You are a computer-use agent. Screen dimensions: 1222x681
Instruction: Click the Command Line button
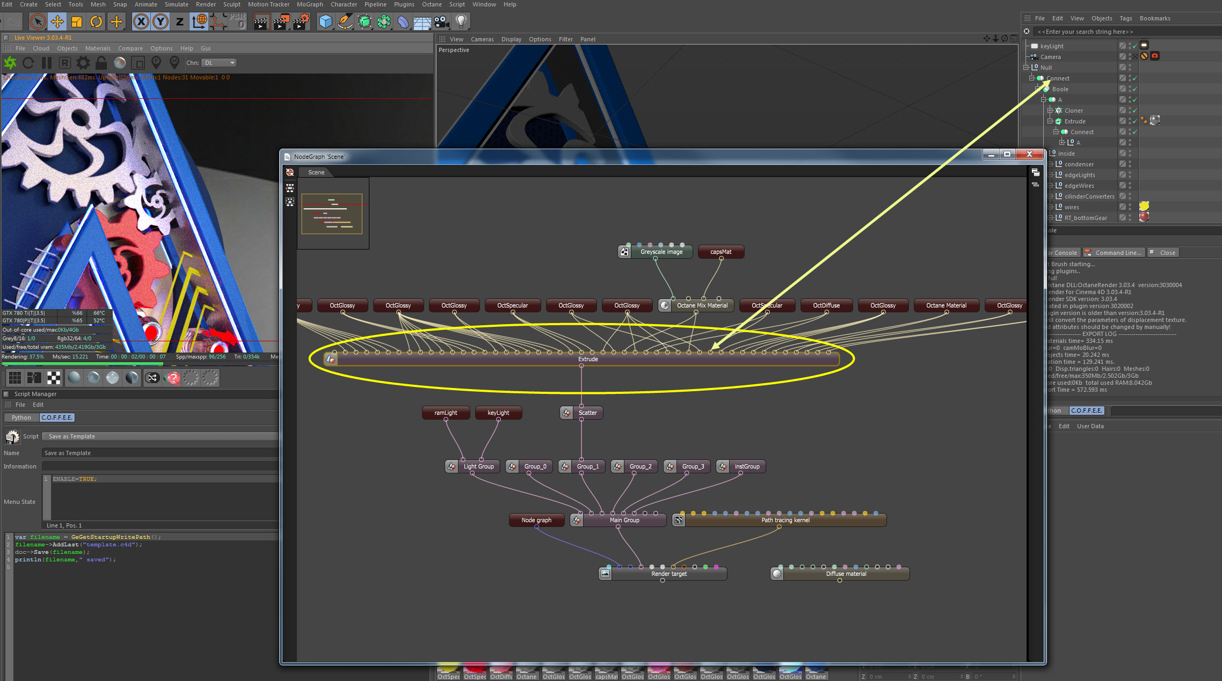1114,253
